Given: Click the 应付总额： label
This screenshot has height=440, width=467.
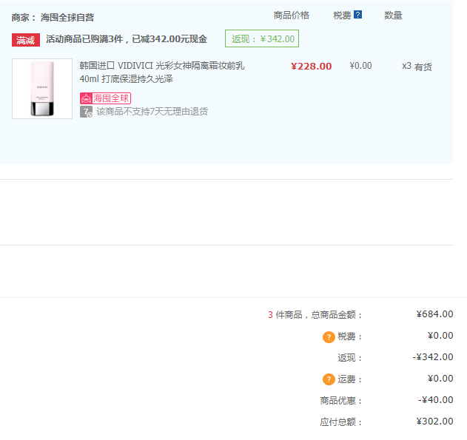Looking at the screenshot, I should (x=341, y=422).
